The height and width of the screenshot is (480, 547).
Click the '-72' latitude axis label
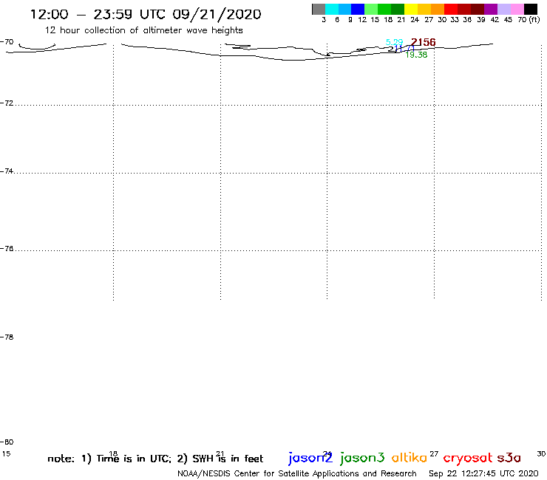coord(7,103)
